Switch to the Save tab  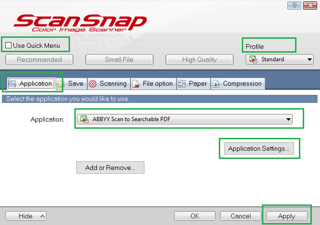[x=71, y=84]
